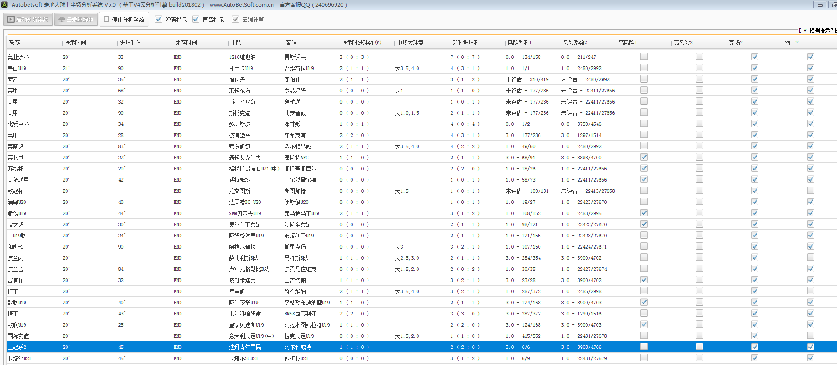This screenshot has width=837, height=365.
Task: Select the row with home team 福伦丹
Action: (x=237, y=79)
